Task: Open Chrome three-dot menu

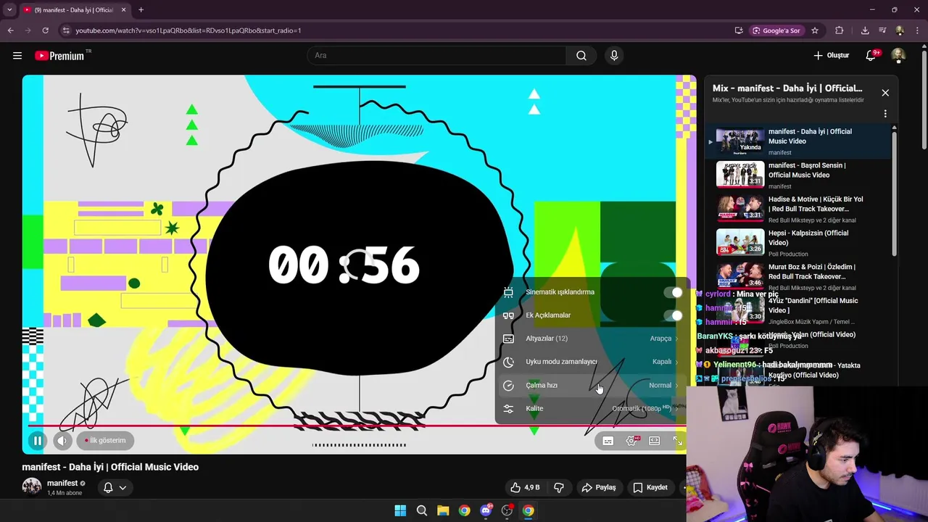Action: [x=917, y=30]
